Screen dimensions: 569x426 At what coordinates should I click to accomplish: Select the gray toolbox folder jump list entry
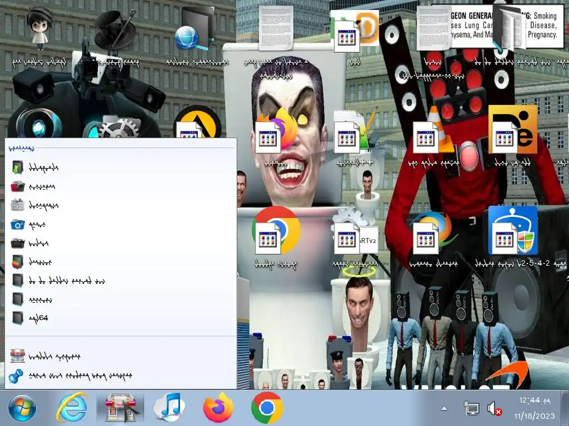tap(121, 205)
